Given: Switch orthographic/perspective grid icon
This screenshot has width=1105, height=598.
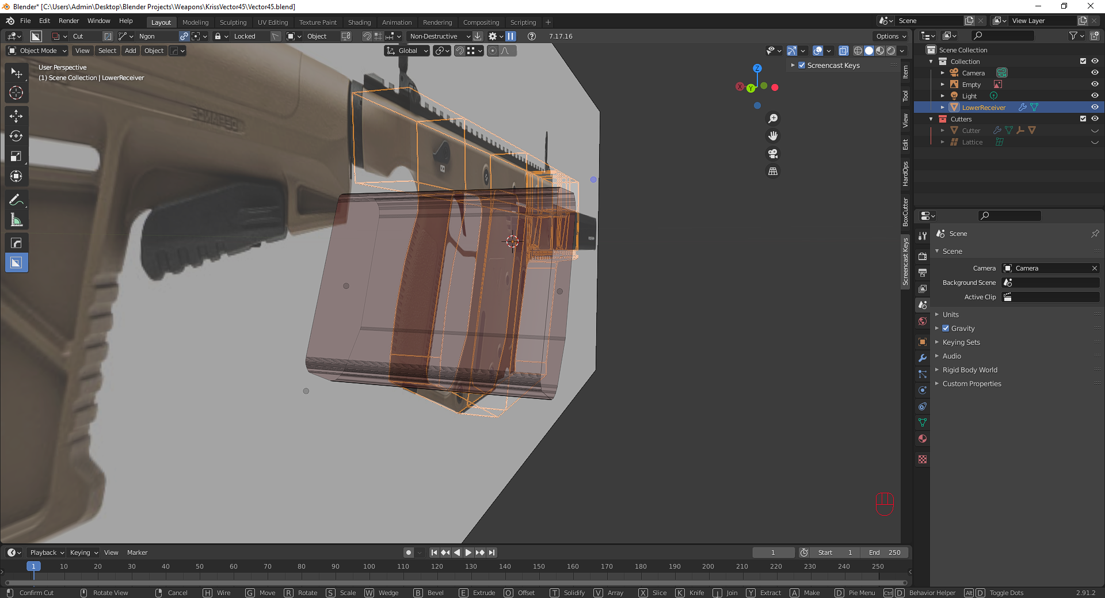Looking at the screenshot, I should click(773, 172).
